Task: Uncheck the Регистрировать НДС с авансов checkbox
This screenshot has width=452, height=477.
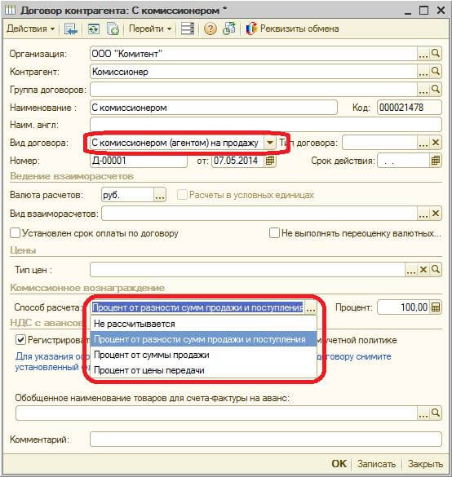Action: [x=20, y=339]
